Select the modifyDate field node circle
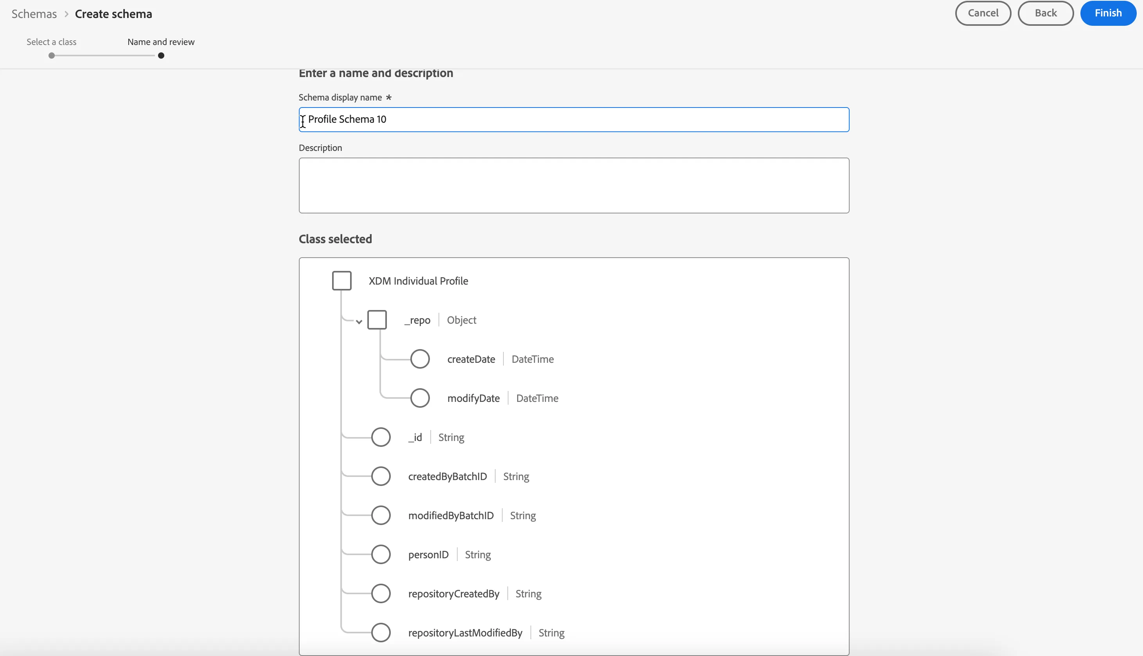This screenshot has height=656, width=1143. point(420,398)
